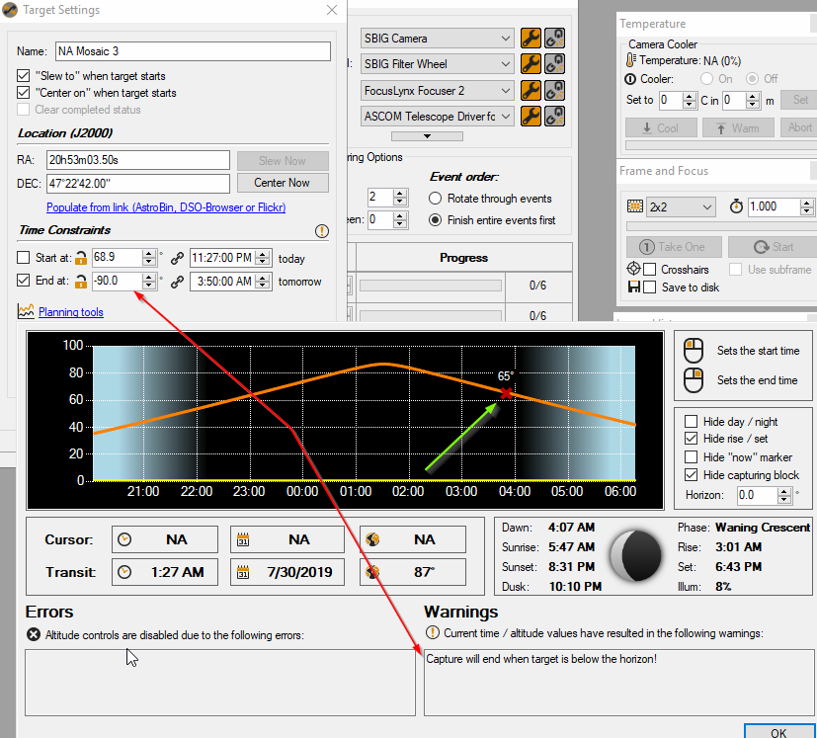
Task: Uncheck Slew to when target starts
Action: click(x=23, y=75)
